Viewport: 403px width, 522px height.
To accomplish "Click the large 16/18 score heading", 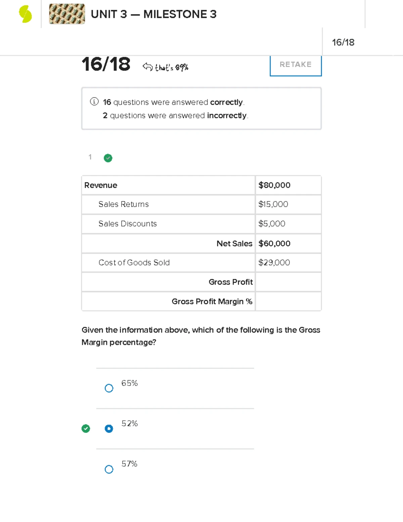I will (x=106, y=64).
